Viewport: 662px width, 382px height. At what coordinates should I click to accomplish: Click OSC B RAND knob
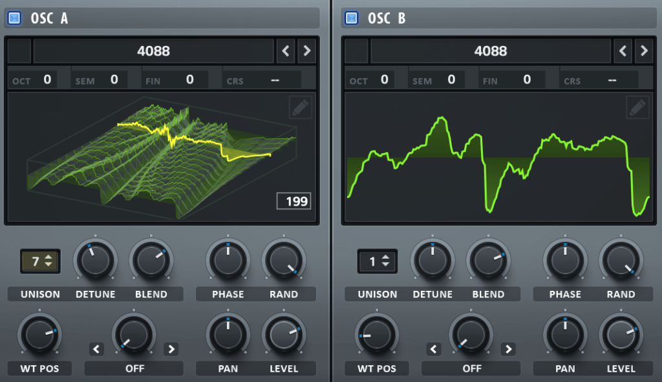tap(621, 260)
